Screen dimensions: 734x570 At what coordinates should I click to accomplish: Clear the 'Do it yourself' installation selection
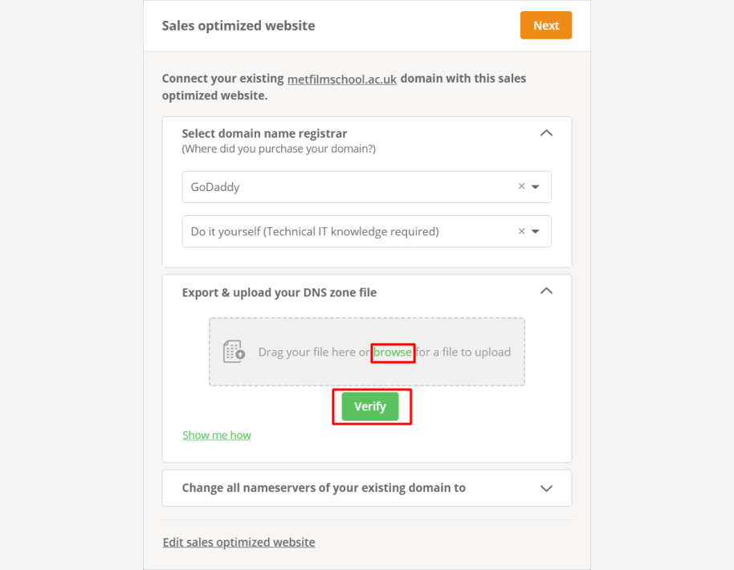pos(524,231)
